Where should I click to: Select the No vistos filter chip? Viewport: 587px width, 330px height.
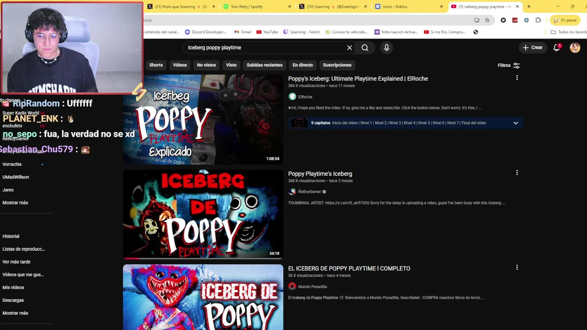(206, 65)
